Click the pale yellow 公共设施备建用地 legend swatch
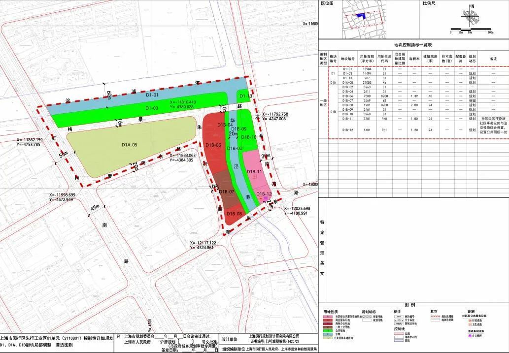509x353 pixels. click(x=328, y=338)
